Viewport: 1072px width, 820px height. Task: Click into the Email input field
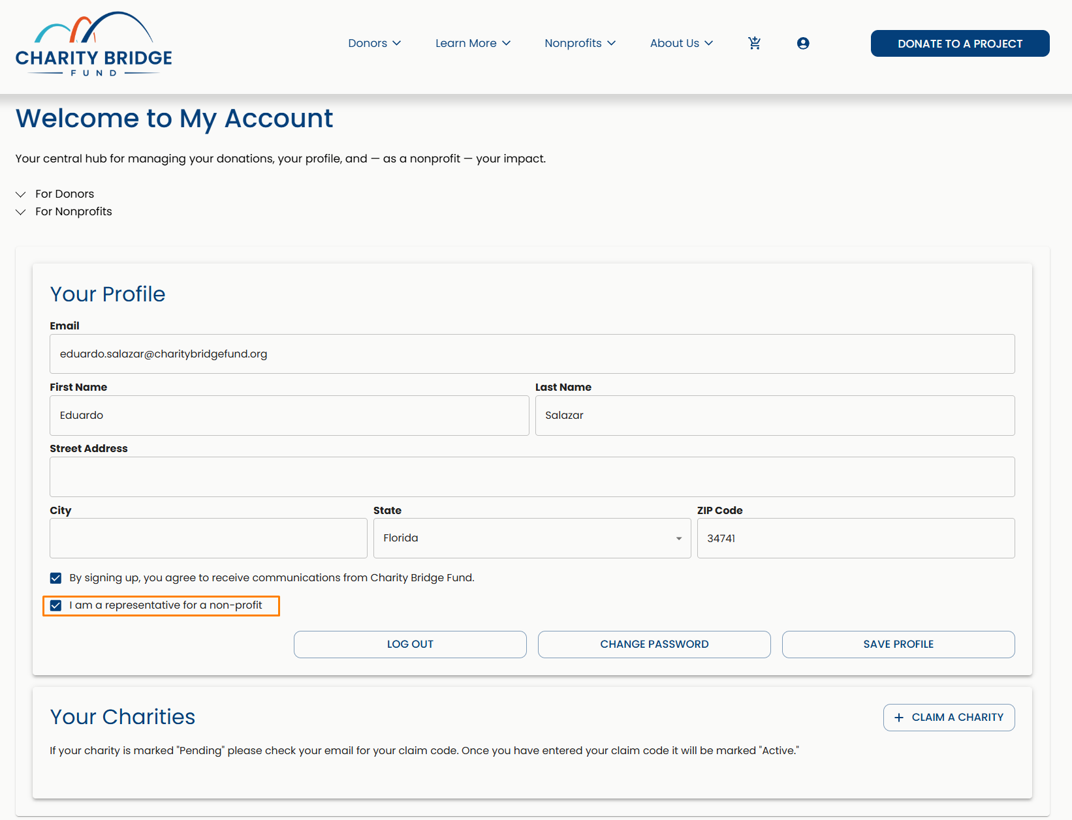532,354
